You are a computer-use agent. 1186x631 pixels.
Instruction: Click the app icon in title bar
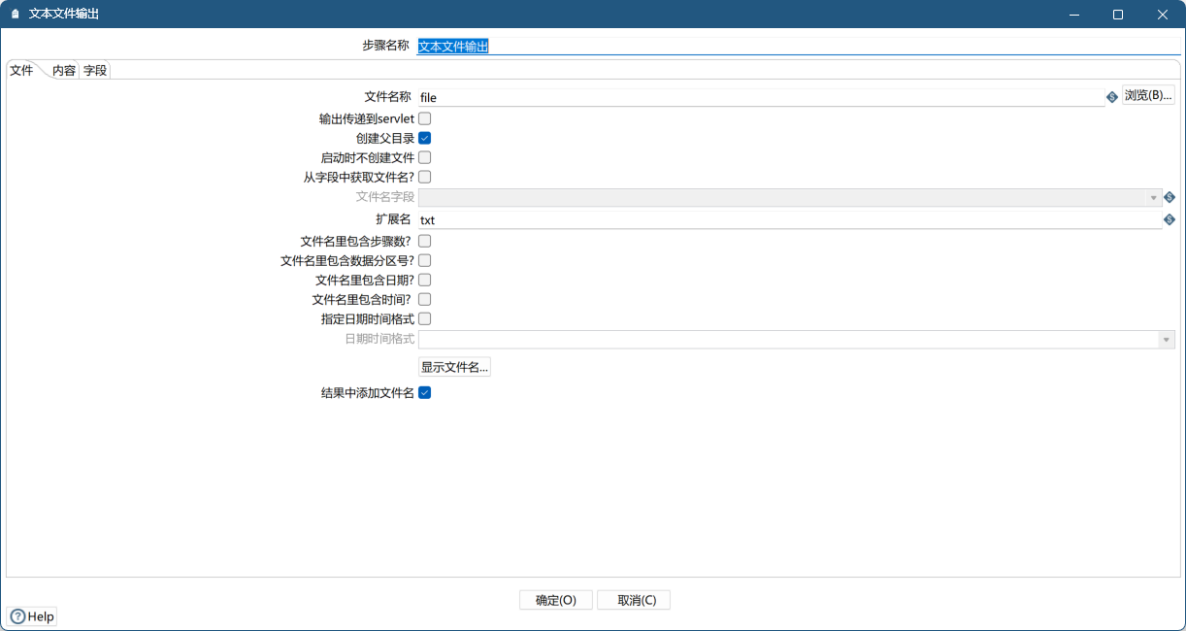[15, 15]
